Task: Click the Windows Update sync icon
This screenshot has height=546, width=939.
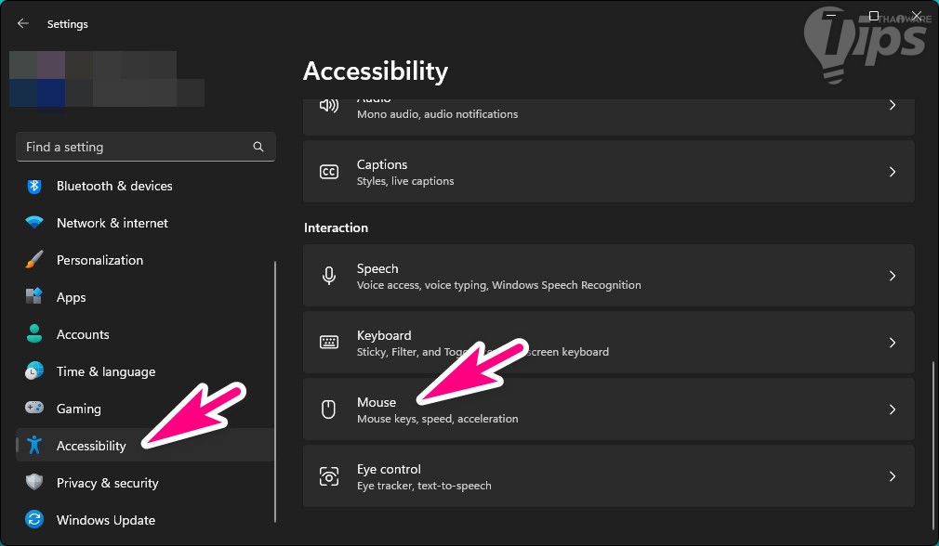Action: (34, 520)
